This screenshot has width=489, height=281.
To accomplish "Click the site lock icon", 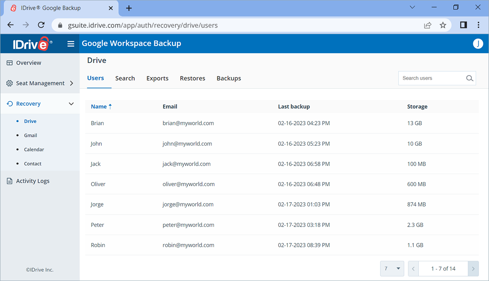I will pyautogui.click(x=61, y=25).
